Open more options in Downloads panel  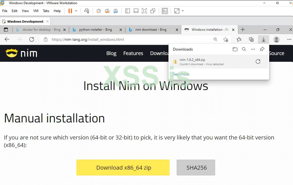click(253, 49)
